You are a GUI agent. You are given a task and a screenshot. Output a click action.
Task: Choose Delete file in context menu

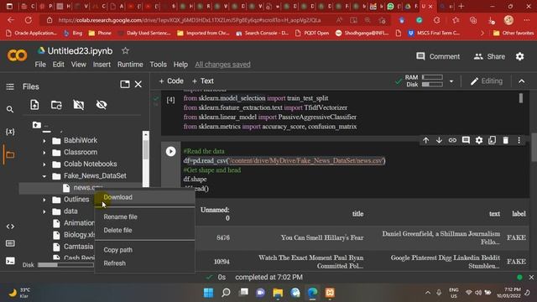click(x=144, y=230)
